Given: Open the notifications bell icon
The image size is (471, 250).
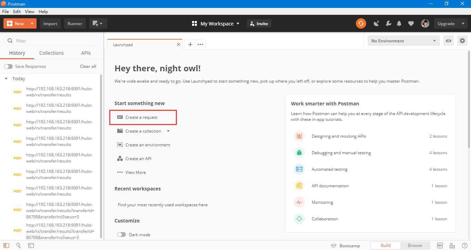Looking at the screenshot, I should click(x=399, y=23).
